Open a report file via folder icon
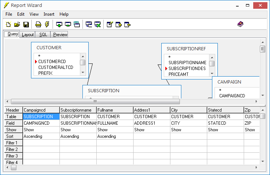The width and height of the screenshot is (270, 175). 17,24
